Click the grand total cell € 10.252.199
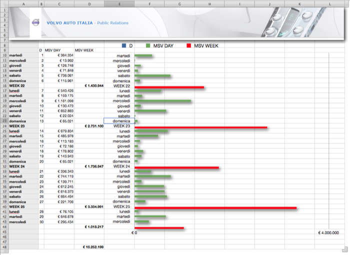 (93, 247)
